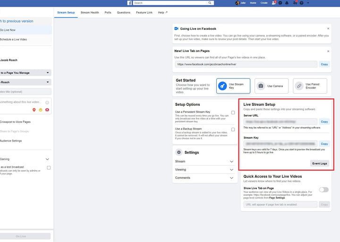Screen dimensions: 340x242
Task: Click the Use Paired Encoder link icon
Action: (x=299, y=86)
